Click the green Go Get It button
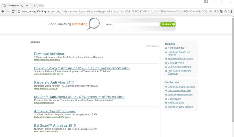The height and width of the screenshot is (137, 234). point(168,24)
